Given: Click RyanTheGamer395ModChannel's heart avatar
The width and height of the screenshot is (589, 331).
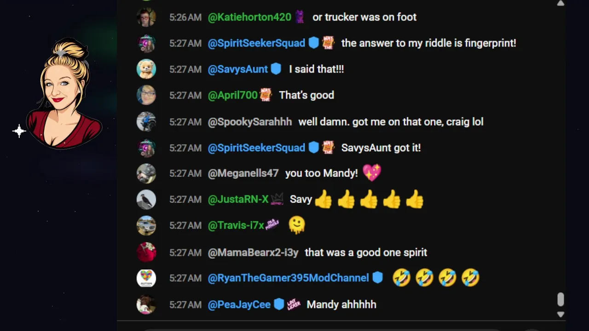Looking at the screenshot, I should coord(146,278).
